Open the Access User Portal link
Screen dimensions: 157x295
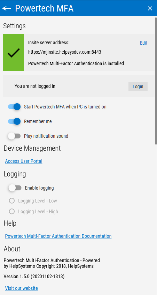(24, 161)
